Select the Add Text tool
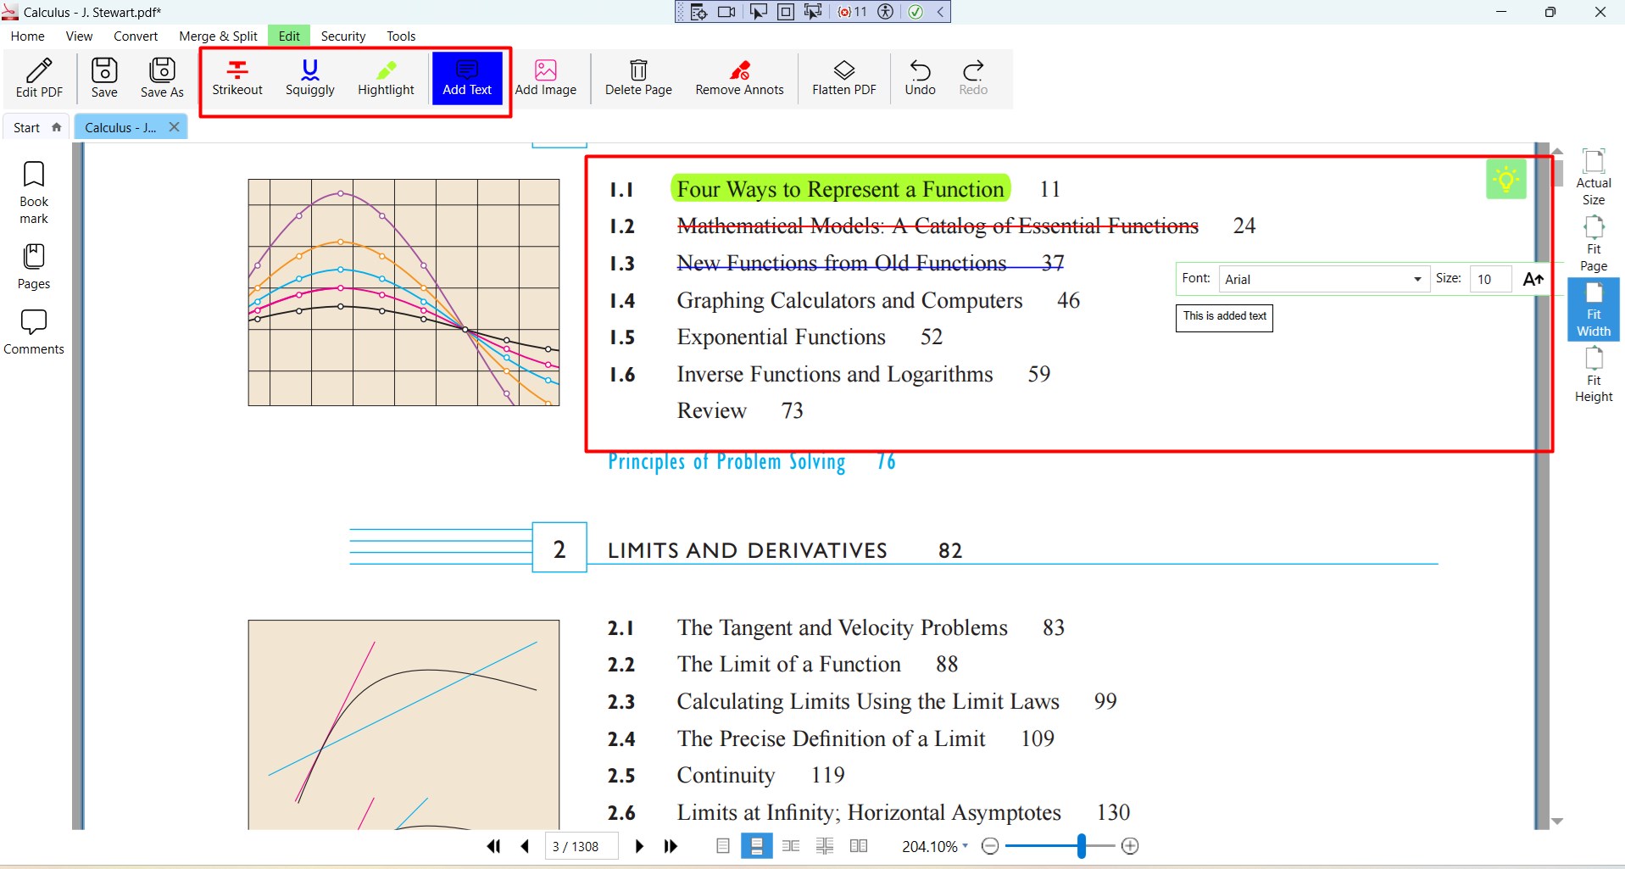The height and width of the screenshot is (869, 1625). [466, 78]
